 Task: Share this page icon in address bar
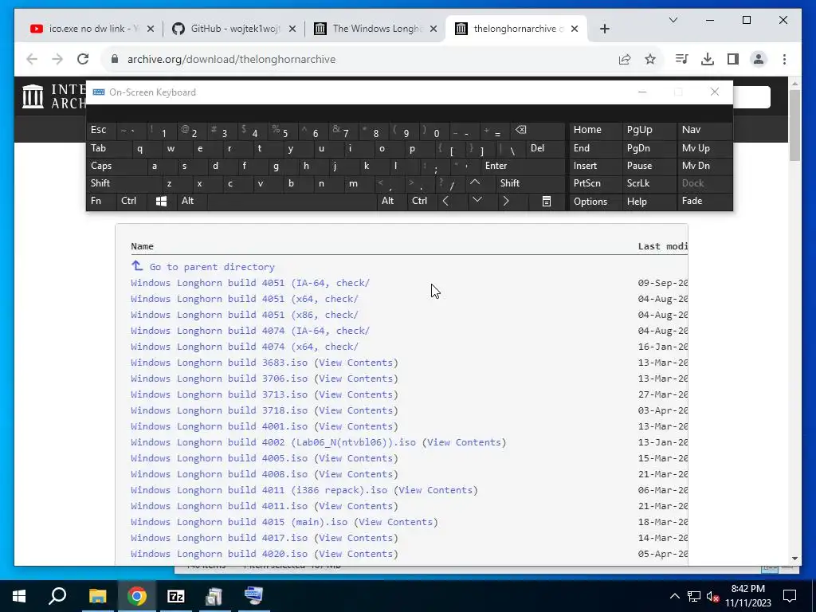point(625,59)
